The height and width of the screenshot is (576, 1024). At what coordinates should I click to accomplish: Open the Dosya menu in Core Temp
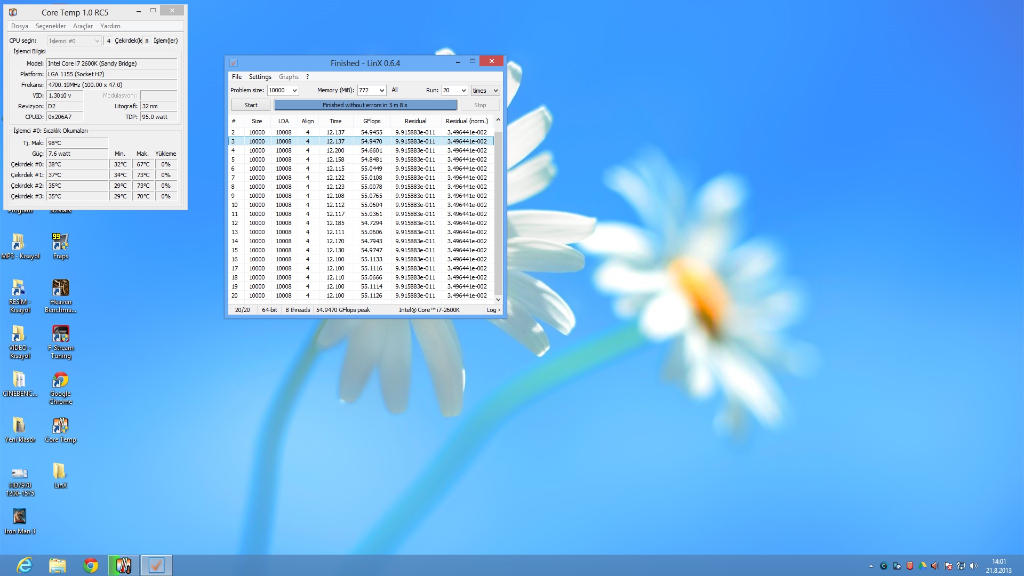pyautogui.click(x=20, y=26)
